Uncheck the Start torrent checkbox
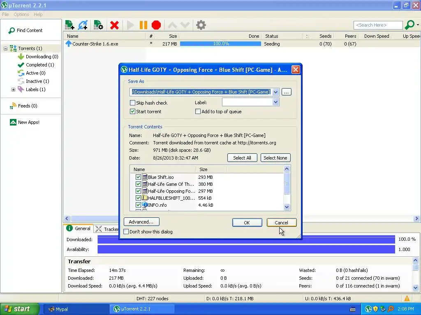Screen dimensions: 421x315 132,112
